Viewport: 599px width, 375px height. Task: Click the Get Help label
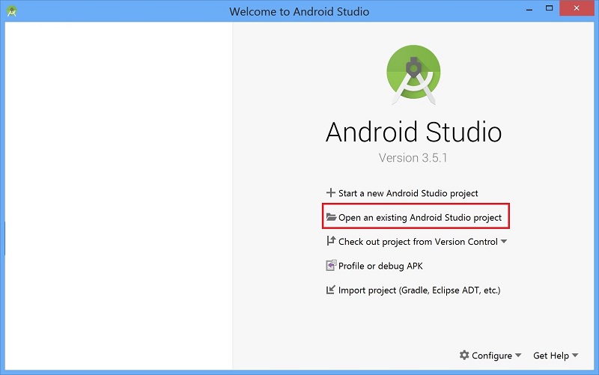pyautogui.click(x=551, y=356)
